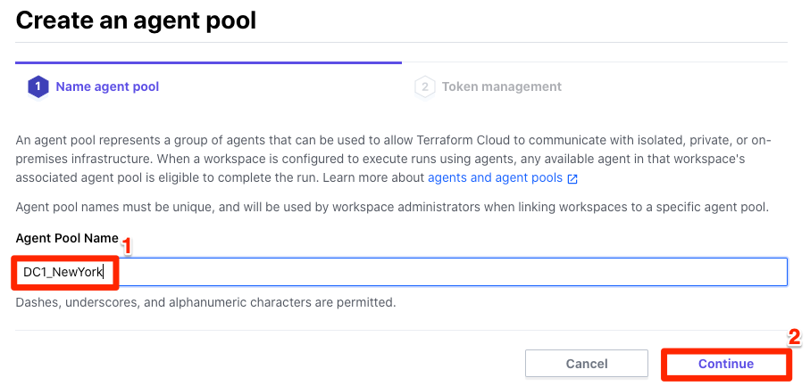Image resolution: width=810 pixels, height=386 pixels.
Task: Click the sentence saying agent pool names must be unique
Action: click(x=393, y=209)
